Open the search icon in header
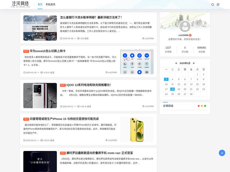 pos(212,4)
